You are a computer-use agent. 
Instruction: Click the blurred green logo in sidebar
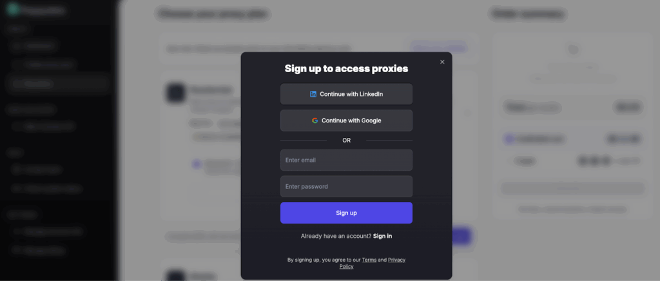(x=14, y=10)
